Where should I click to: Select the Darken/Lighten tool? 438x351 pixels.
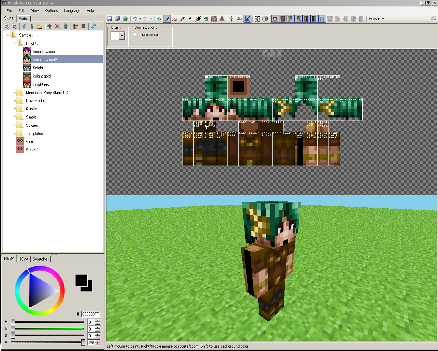click(198, 19)
